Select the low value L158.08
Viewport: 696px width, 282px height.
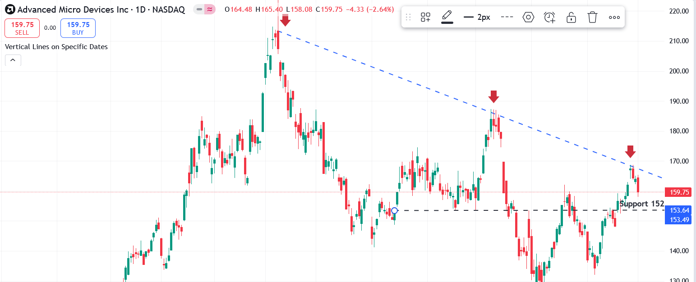pos(299,9)
